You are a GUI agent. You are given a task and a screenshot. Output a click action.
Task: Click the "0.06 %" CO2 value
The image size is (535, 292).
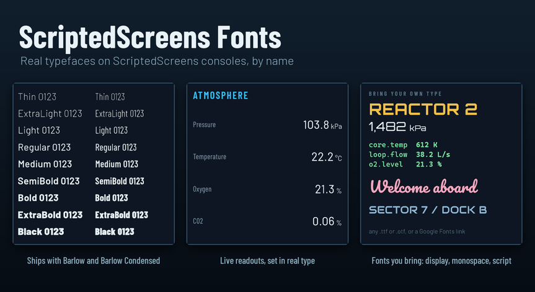coord(327,221)
